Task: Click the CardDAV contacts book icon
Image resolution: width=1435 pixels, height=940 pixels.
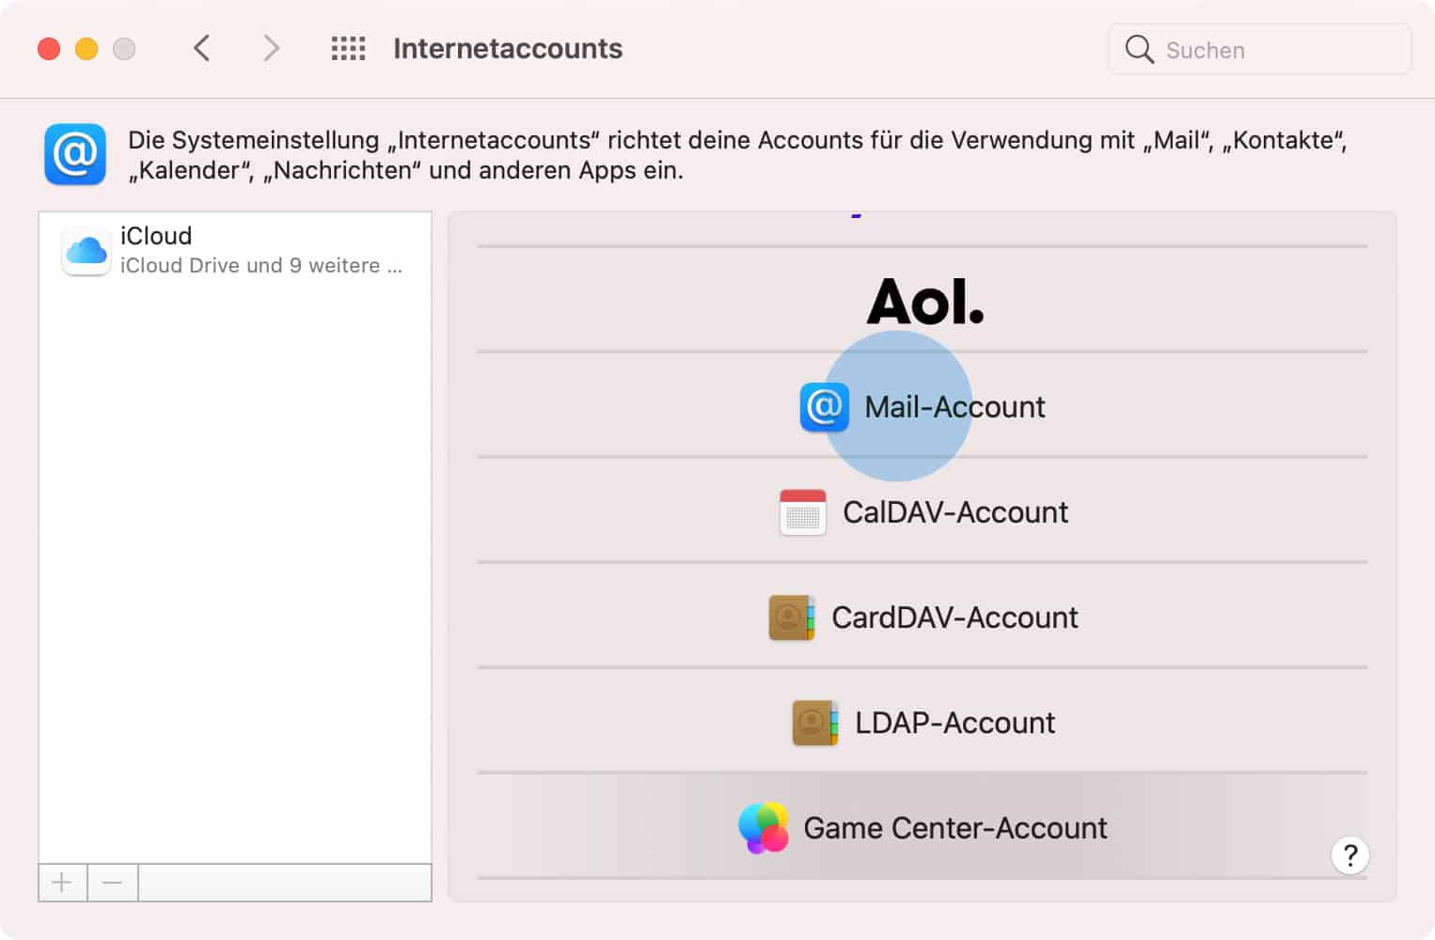Action: (792, 618)
